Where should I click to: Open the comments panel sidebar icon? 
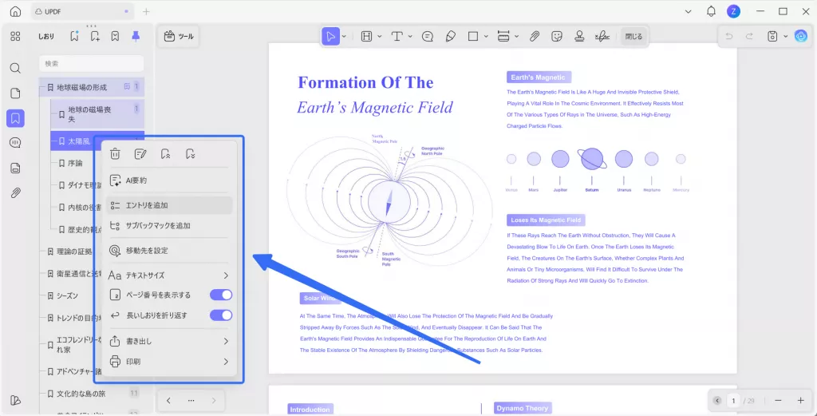[16, 143]
